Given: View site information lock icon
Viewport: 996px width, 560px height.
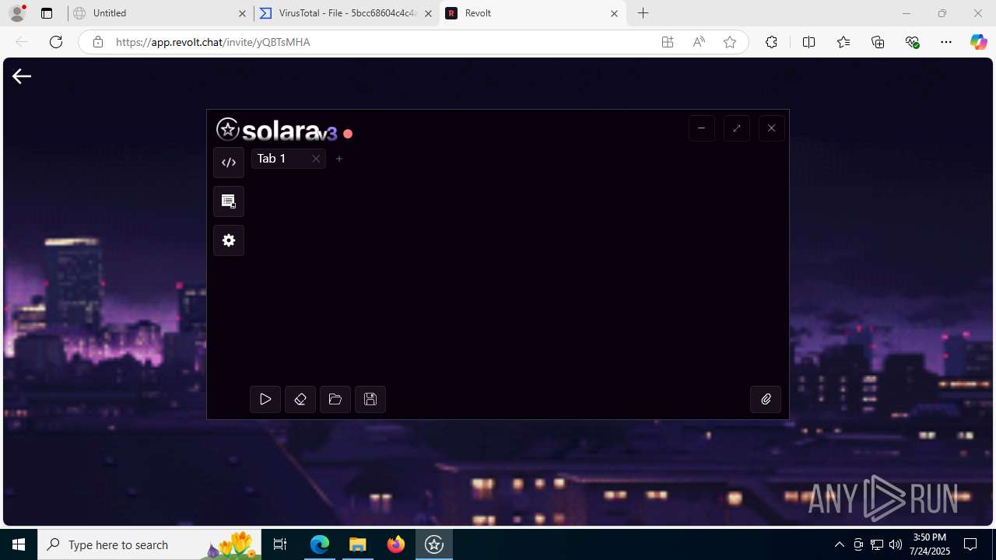Looking at the screenshot, I should pyautogui.click(x=97, y=42).
